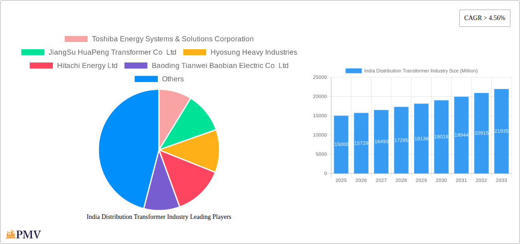Click the 2029 bar showing 18136
520x244 pixels.
[x=421, y=139]
